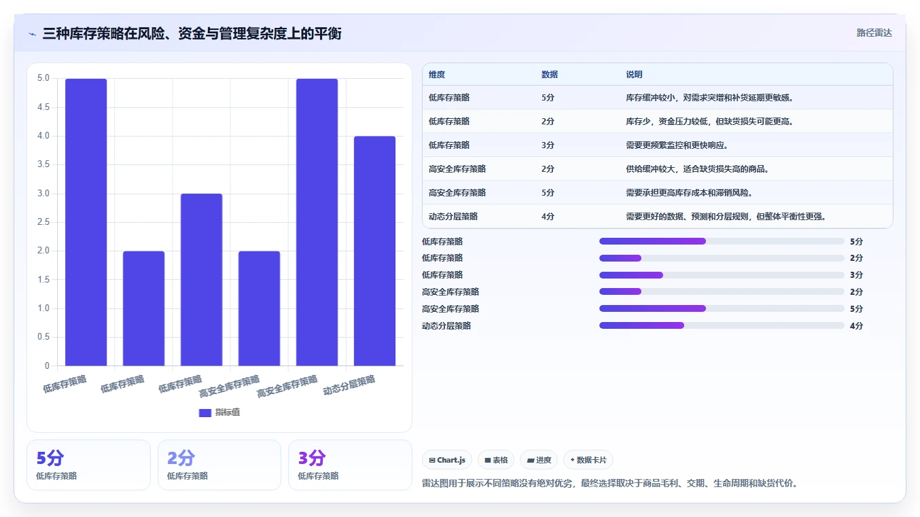
Task: Select the 数据卡片 tag chip
Action: click(x=588, y=460)
